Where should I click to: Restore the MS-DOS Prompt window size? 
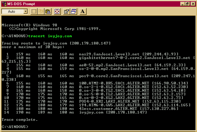(x=187, y=4)
